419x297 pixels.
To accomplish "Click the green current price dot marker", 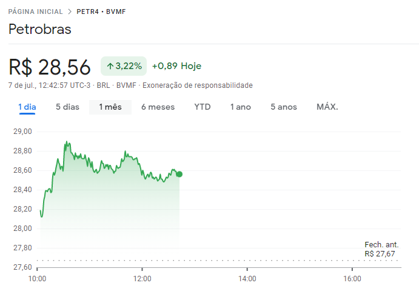I will coord(179,174).
